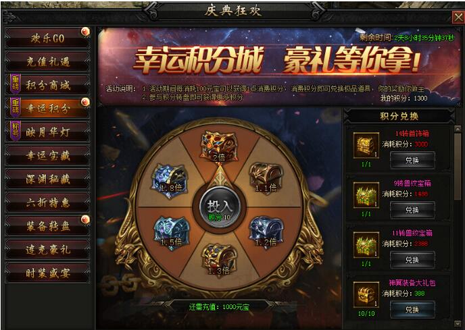The image size is (465, 330).
Task: Open the 映月华灯 sidebar tab
Action: [47, 132]
